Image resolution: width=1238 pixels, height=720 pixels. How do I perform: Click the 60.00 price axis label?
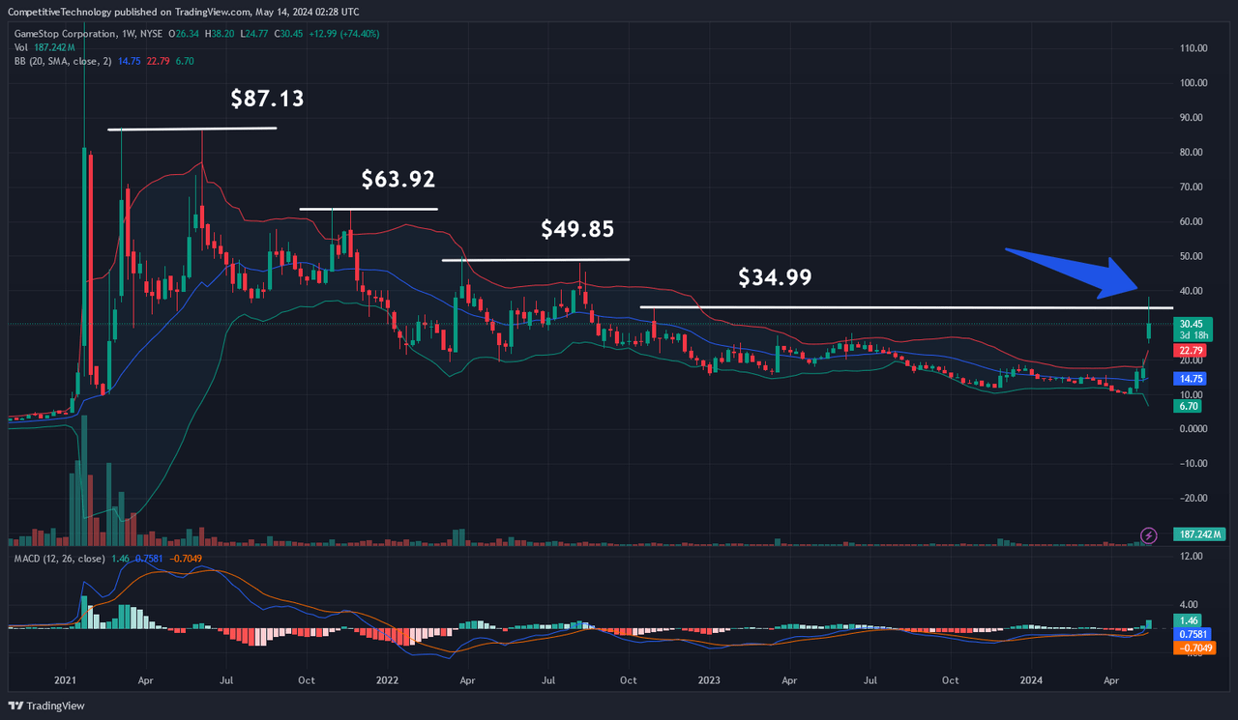point(1192,221)
